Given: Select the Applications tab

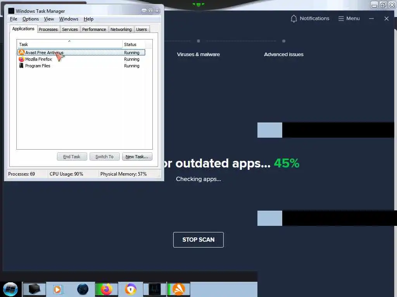Looking at the screenshot, I should pos(23,29).
